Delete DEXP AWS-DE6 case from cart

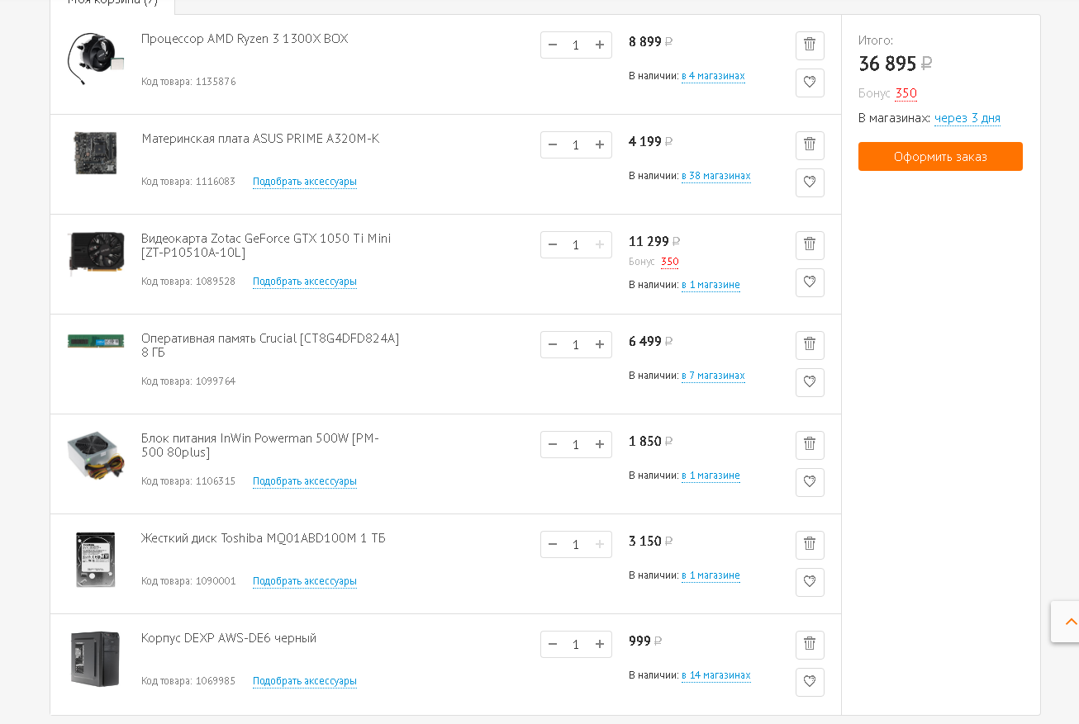click(x=810, y=645)
